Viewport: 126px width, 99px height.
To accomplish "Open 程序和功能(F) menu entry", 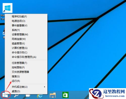I will [26, 16].
